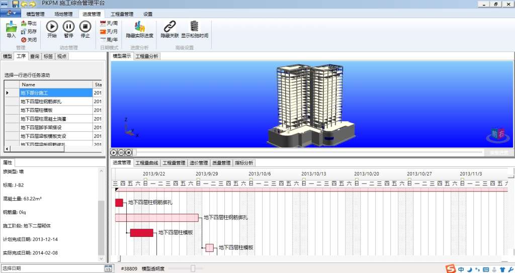Click 显示松弛时间 spring icon

click(195, 26)
